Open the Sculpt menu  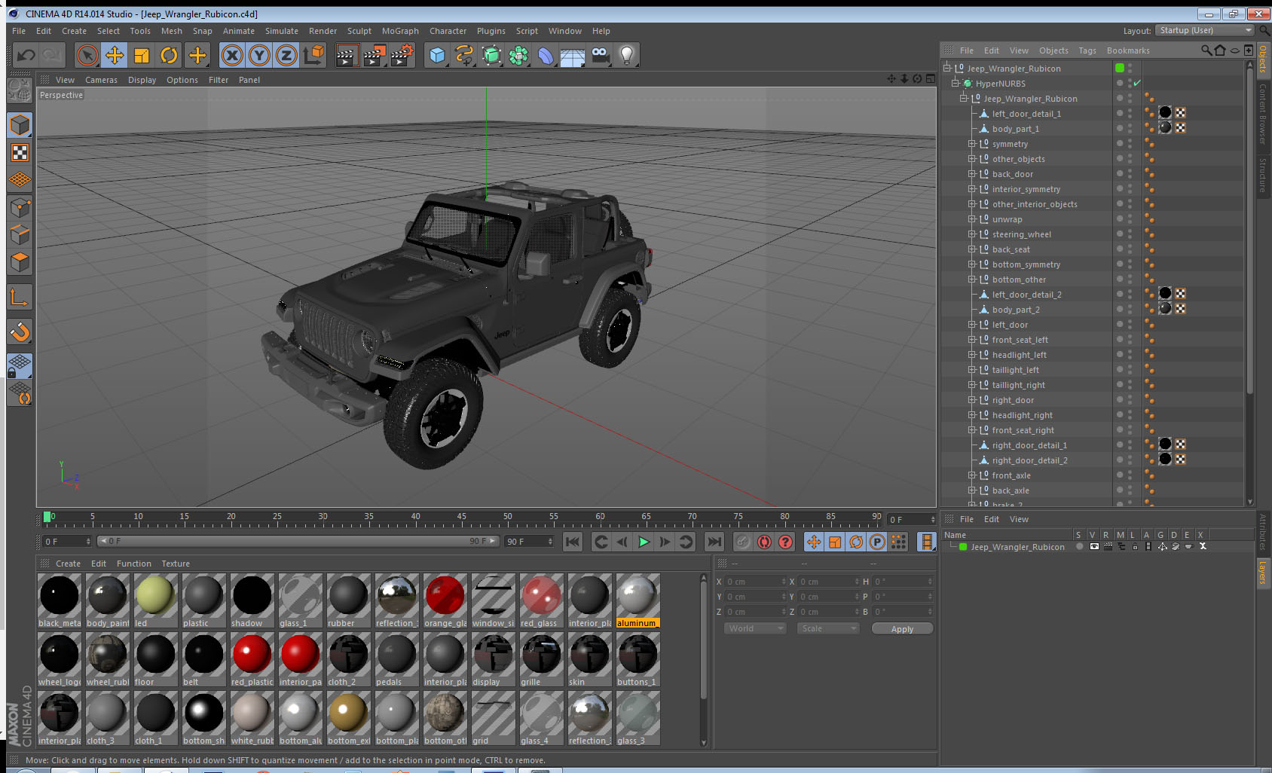[x=359, y=31]
